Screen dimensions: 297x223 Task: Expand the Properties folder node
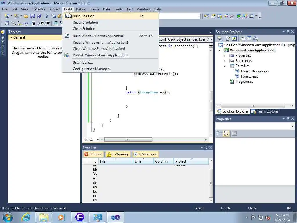click(225, 56)
